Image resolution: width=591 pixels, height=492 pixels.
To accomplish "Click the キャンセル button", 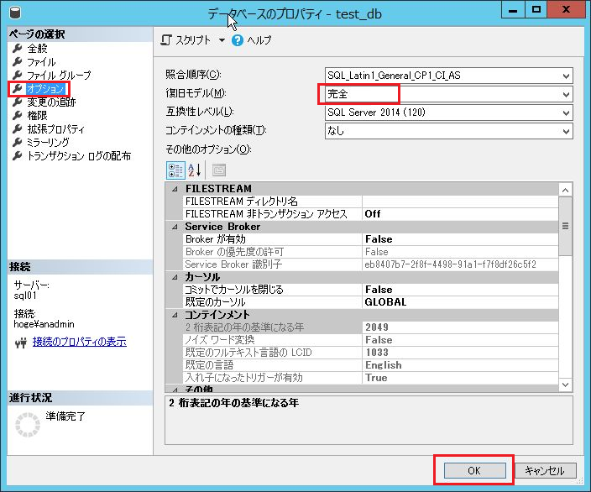I will [549, 470].
